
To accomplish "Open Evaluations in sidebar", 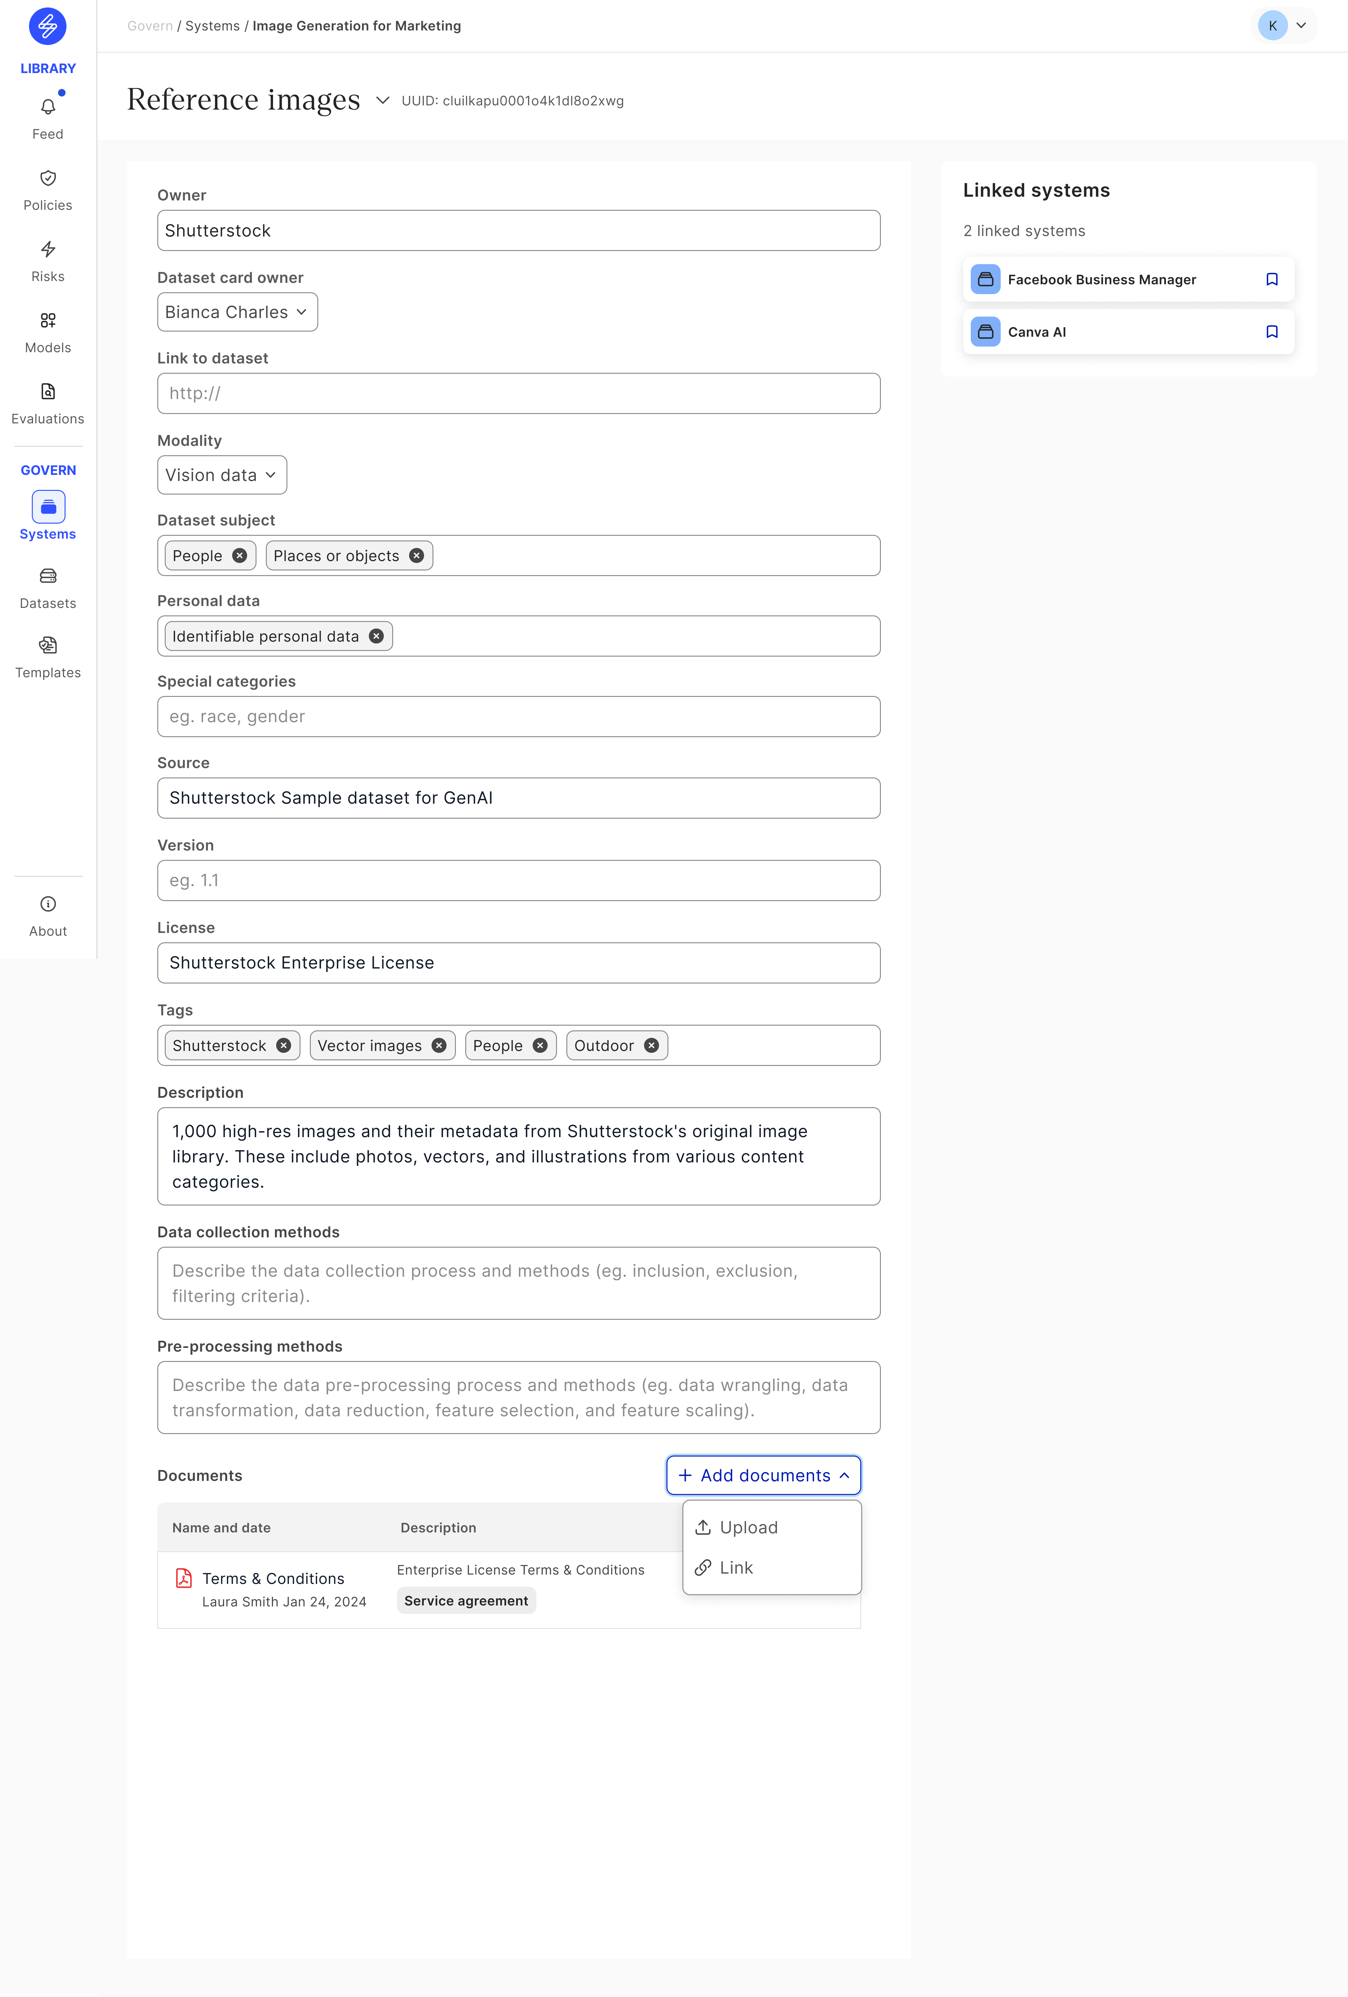I will click(x=48, y=404).
